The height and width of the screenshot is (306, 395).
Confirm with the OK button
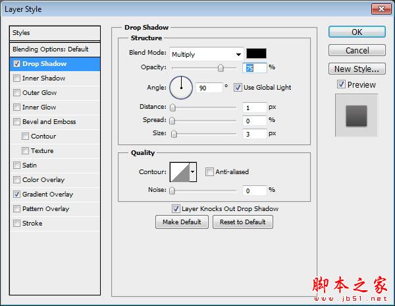point(357,32)
